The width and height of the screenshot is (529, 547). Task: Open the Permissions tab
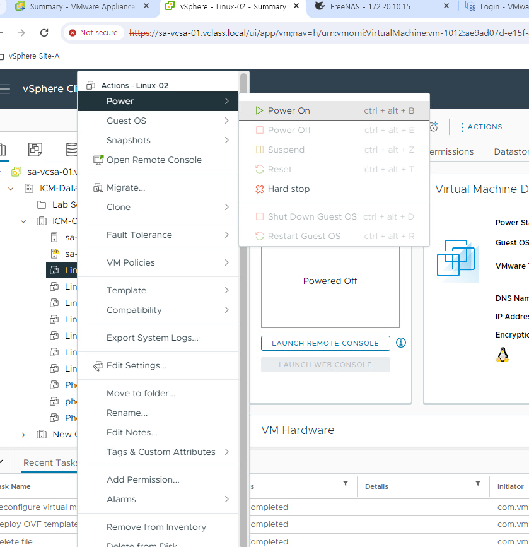(451, 152)
